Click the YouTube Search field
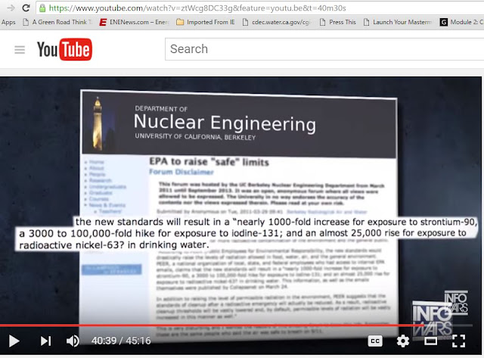Screen dimensions: 484x358 tap(324, 49)
